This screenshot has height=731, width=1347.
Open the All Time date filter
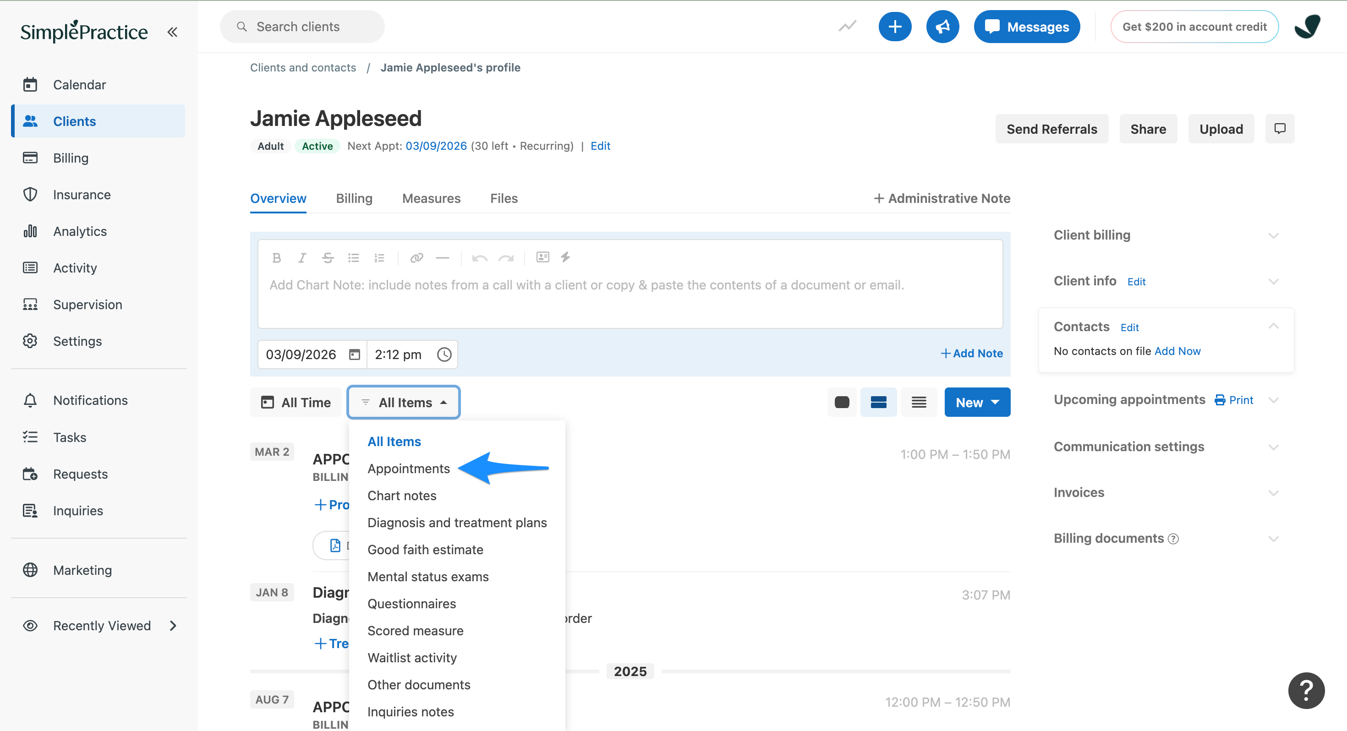point(296,402)
